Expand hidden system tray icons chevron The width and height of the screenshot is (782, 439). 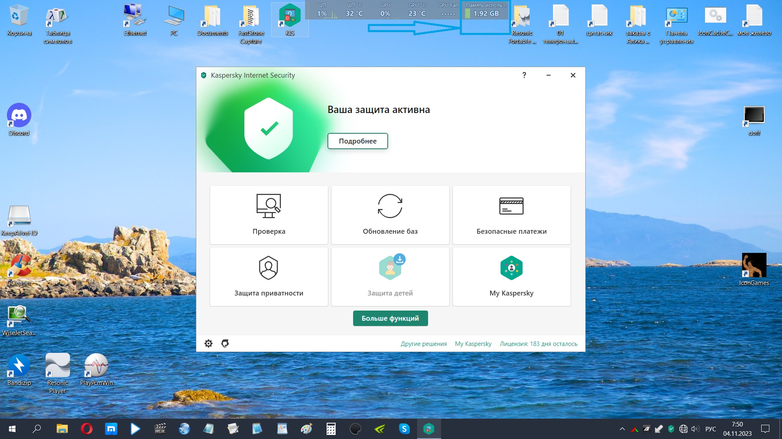click(x=622, y=429)
